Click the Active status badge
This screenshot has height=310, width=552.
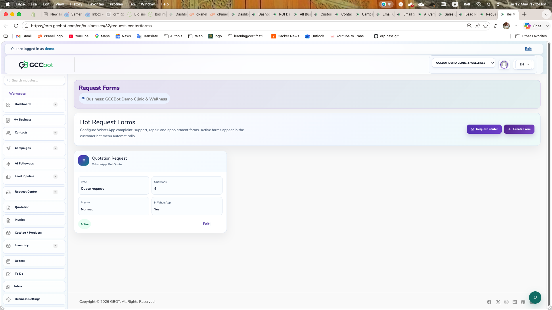85,224
